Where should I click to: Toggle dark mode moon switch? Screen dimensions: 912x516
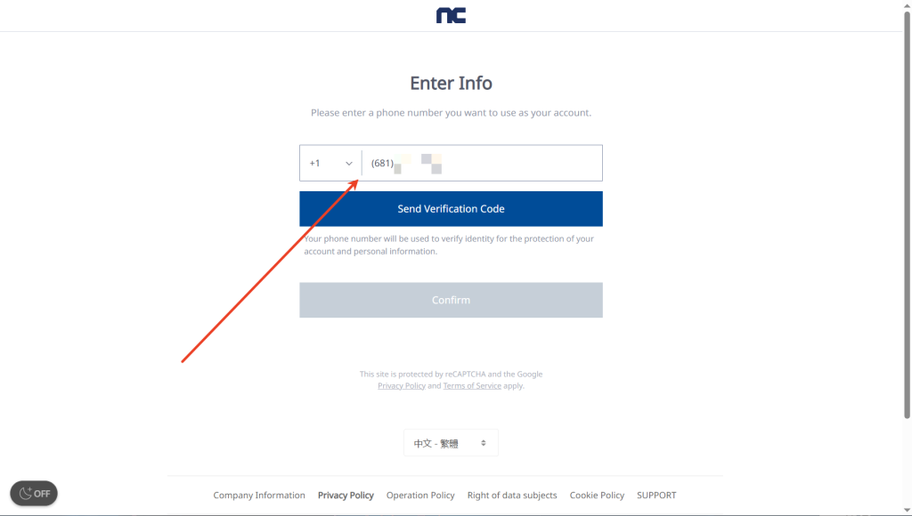pyautogui.click(x=34, y=493)
